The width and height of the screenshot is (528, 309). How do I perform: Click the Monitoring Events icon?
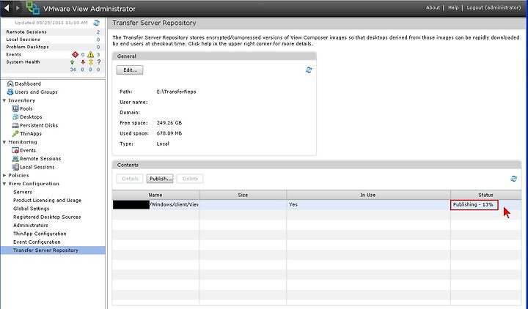click(x=15, y=150)
